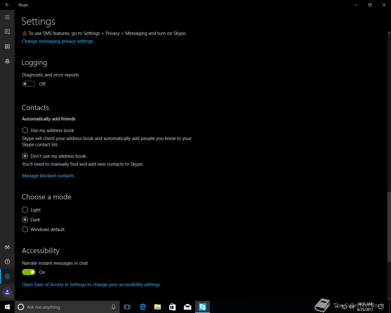The height and width of the screenshot is (313, 391).
Task: Click the Logging section heading
Action: [34, 62]
